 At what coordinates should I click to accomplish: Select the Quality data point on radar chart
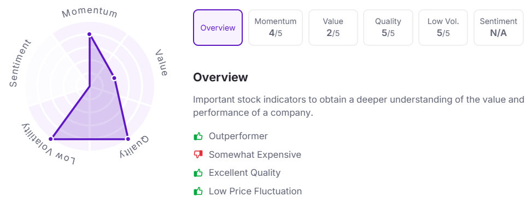tap(127, 139)
